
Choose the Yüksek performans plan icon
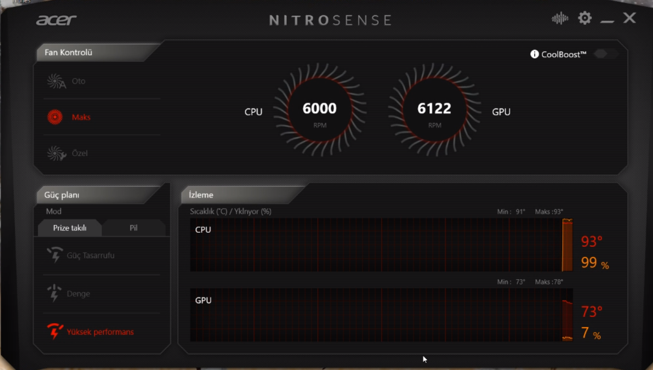[55, 331]
